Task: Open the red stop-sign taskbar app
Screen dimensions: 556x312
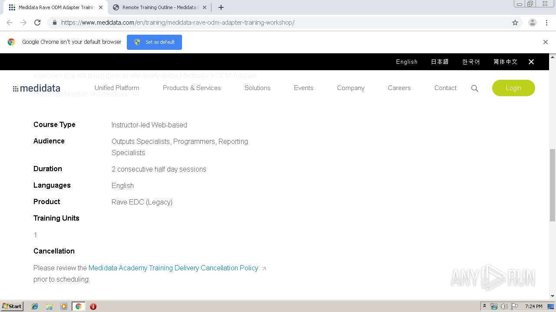Action: [93, 306]
